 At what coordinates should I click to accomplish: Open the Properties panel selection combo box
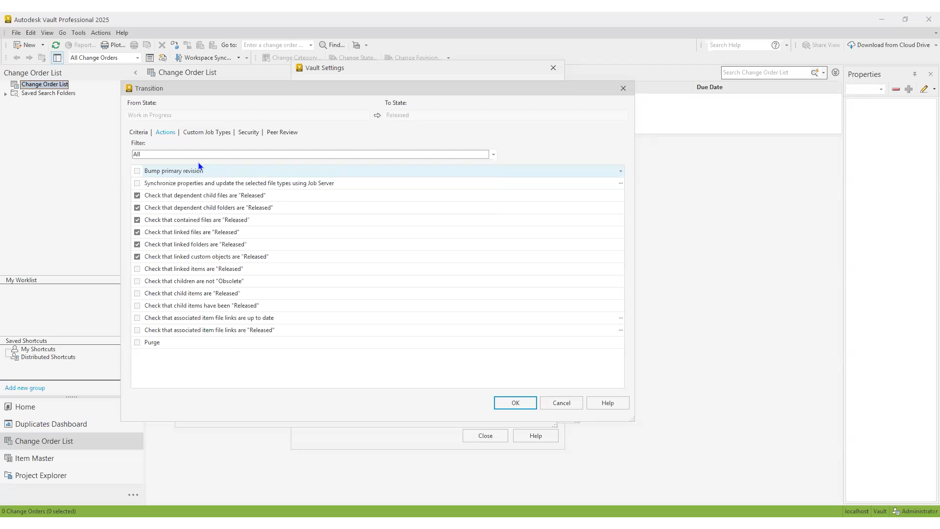click(866, 89)
